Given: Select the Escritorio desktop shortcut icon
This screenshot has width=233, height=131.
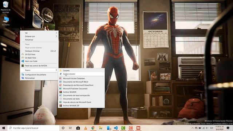Looking at the screenshot, I should (6, 21).
